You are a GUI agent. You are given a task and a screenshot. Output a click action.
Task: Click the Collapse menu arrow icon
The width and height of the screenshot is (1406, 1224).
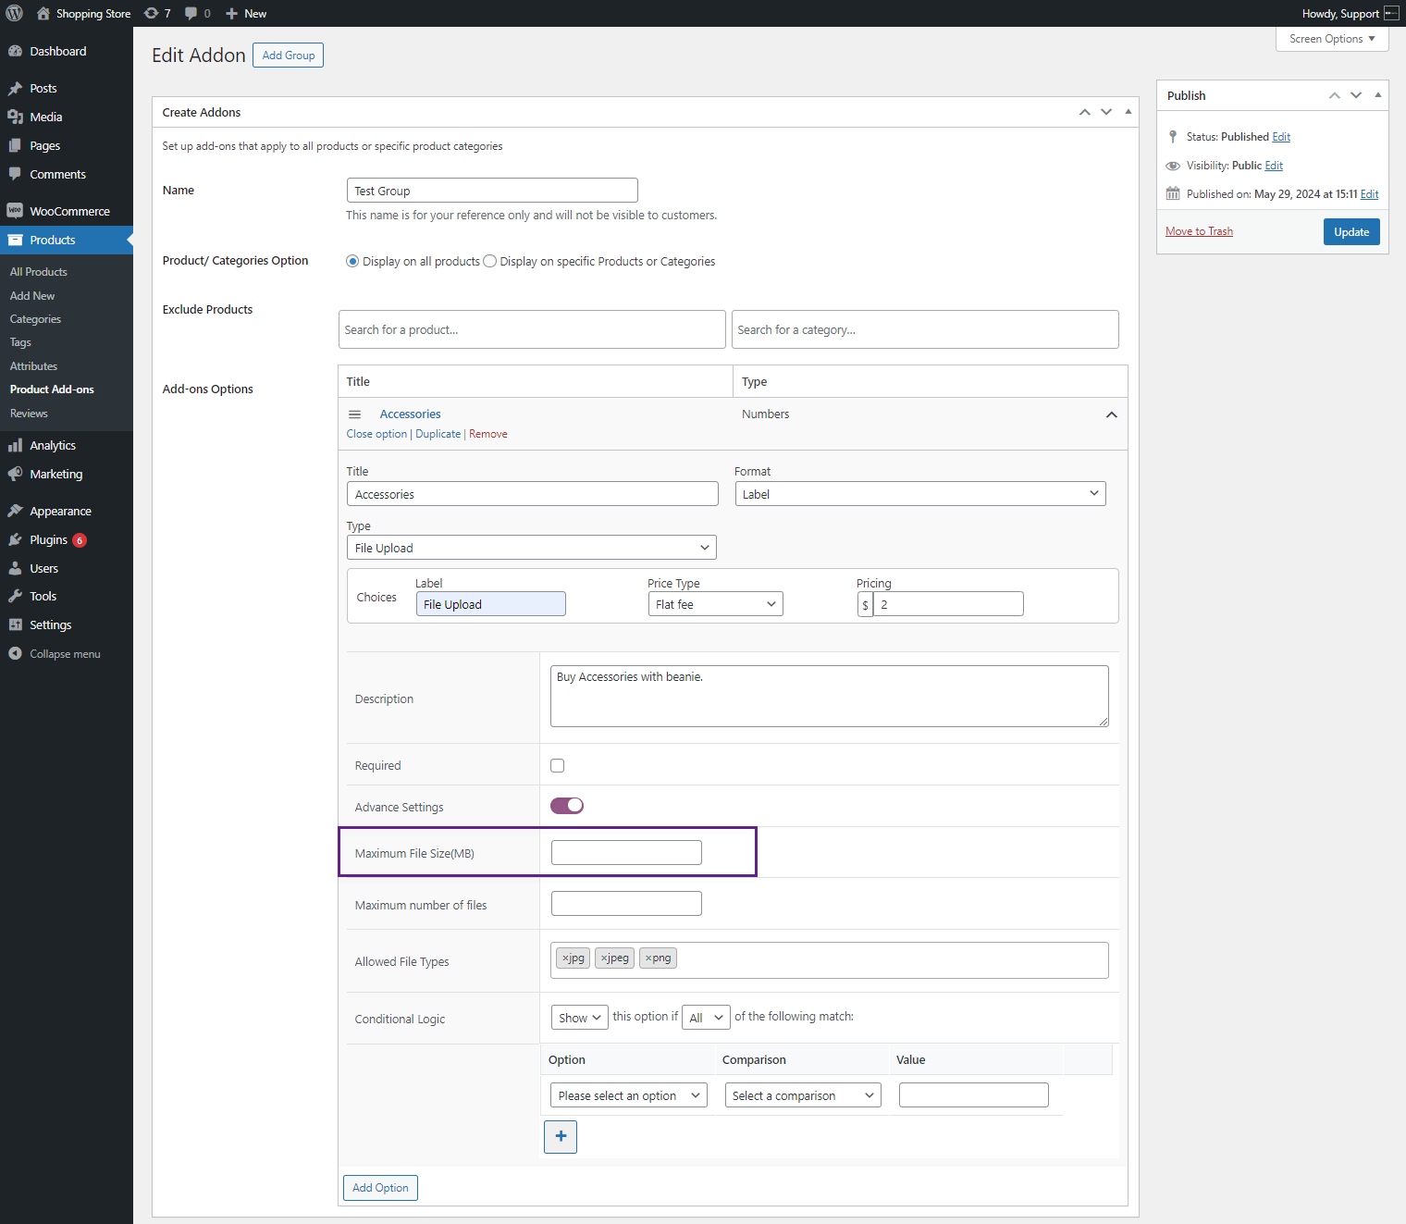[x=15, y=653]
